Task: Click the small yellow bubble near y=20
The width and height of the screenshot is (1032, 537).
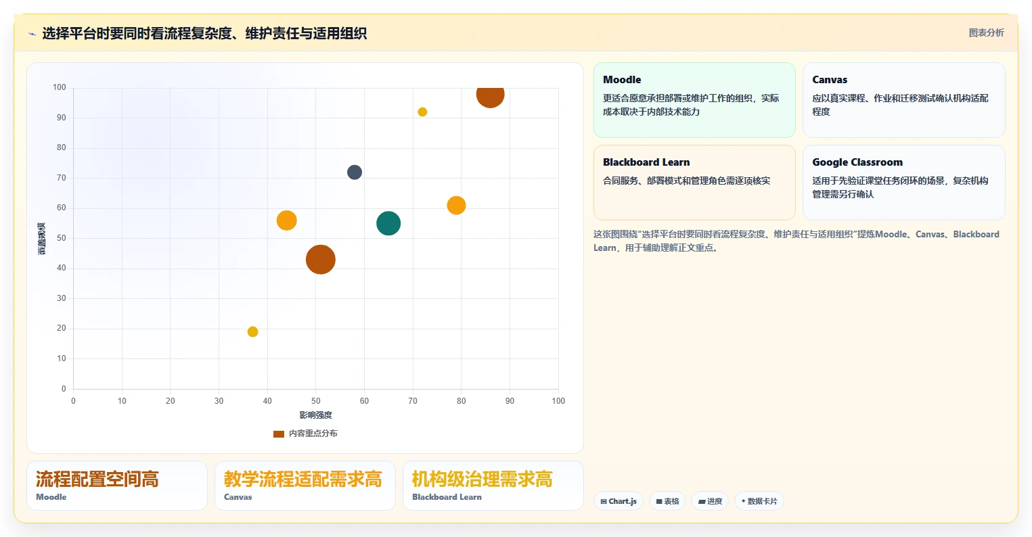Action: coord(252,331)
